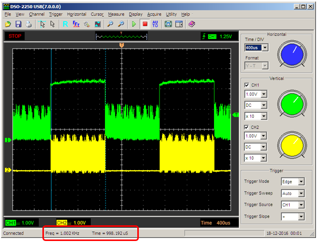Open the help book icon

tap(192, 24)
